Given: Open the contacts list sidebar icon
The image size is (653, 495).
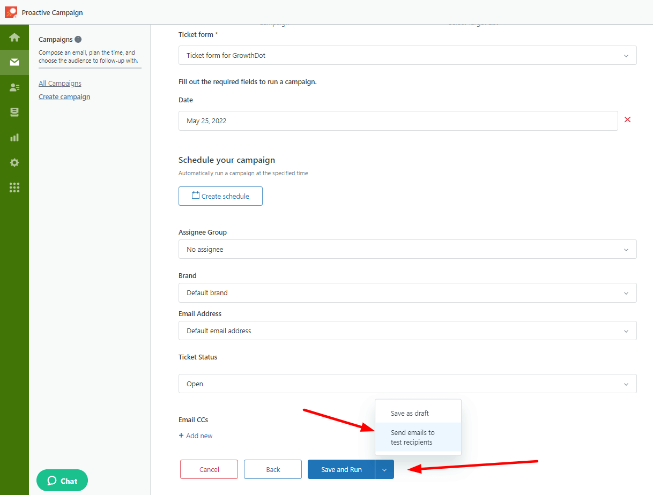Looking at the screenshot, I should click(x=14, y=87).
